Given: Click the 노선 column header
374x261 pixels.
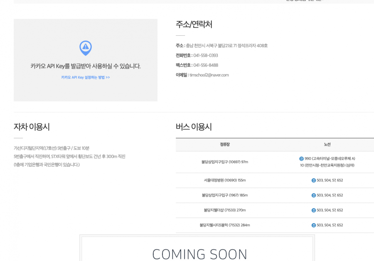Looking at the screenshot, I should pos(327,144).
